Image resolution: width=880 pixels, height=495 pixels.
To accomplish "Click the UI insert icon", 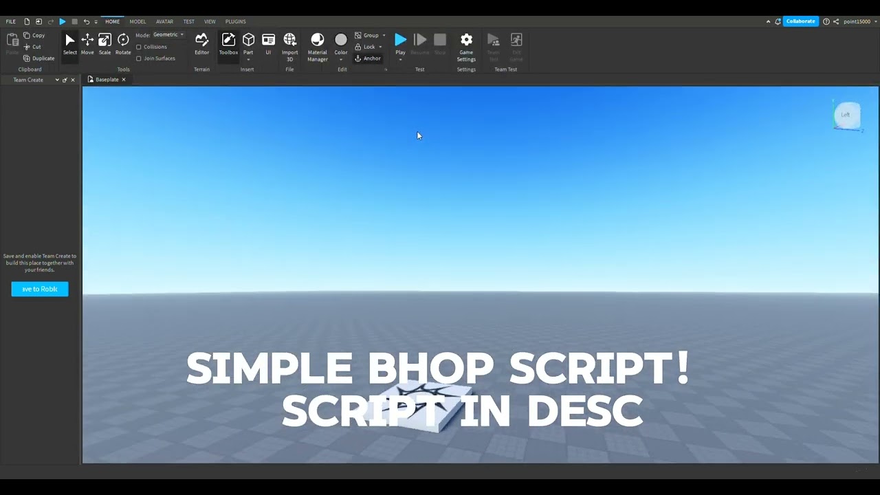I will (268, 44).
